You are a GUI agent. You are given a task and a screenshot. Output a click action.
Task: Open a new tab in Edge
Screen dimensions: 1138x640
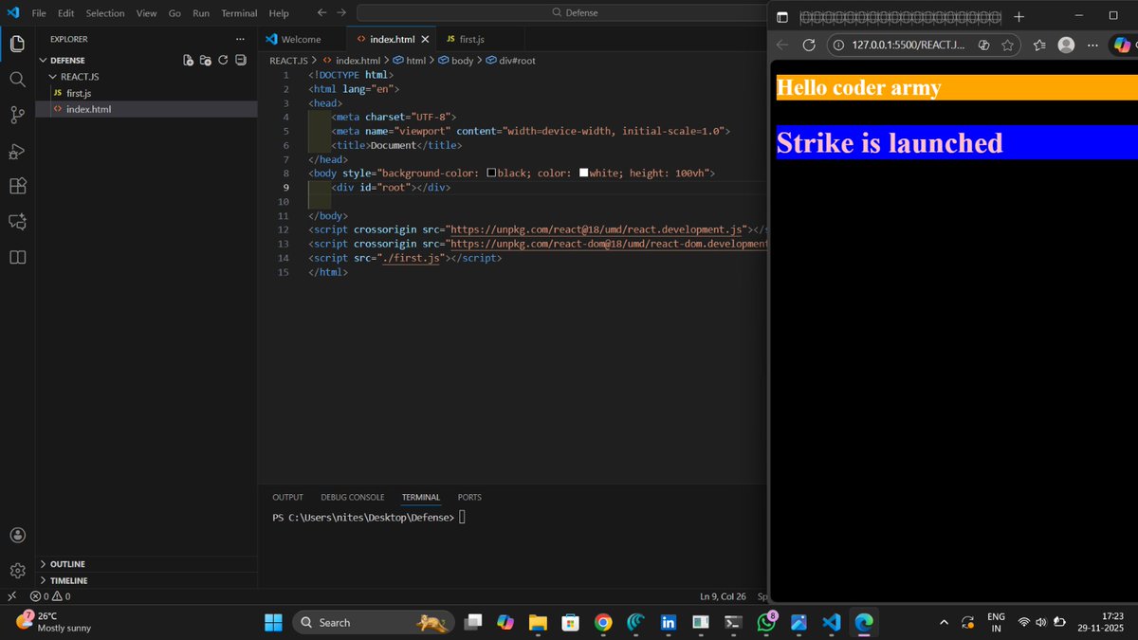pyautogui.click(x=1019, y=16)
